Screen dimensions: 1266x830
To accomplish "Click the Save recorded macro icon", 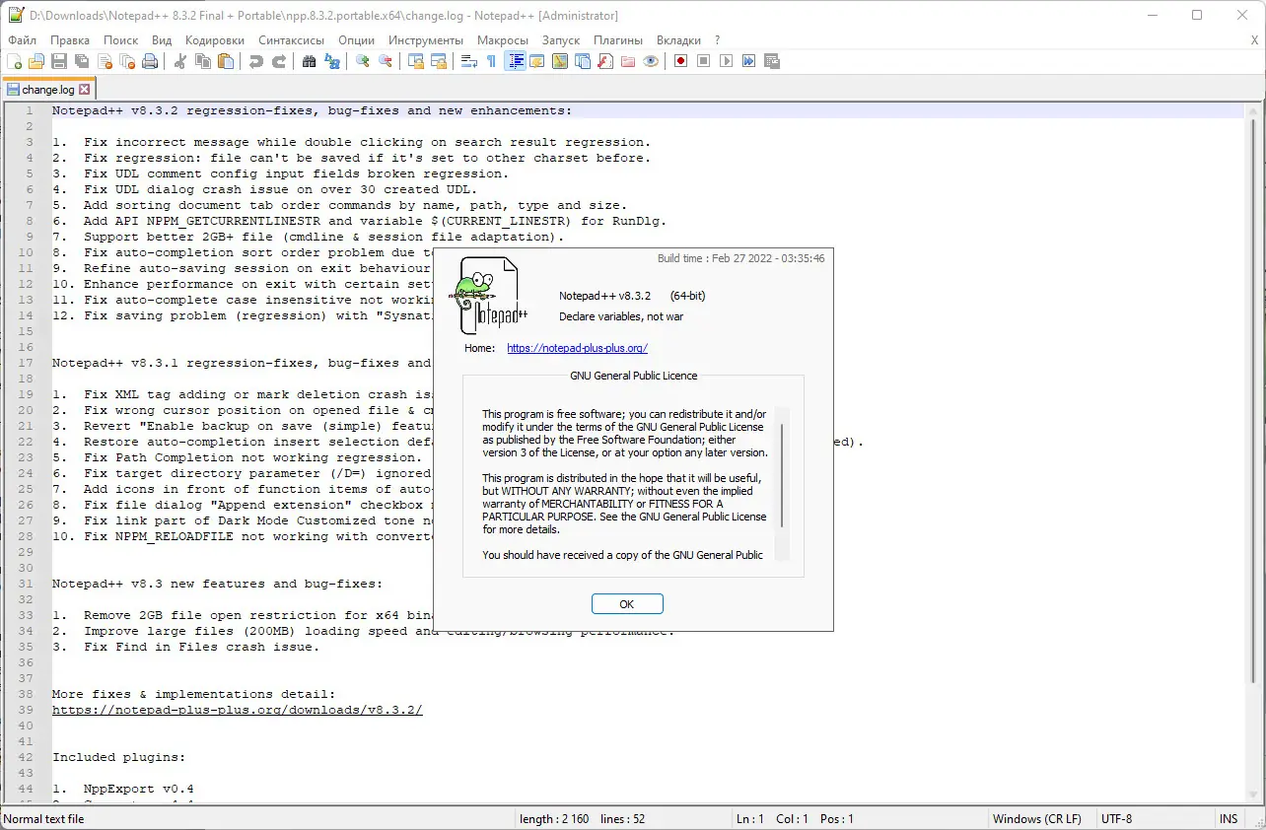I will [x=772, y=61].
